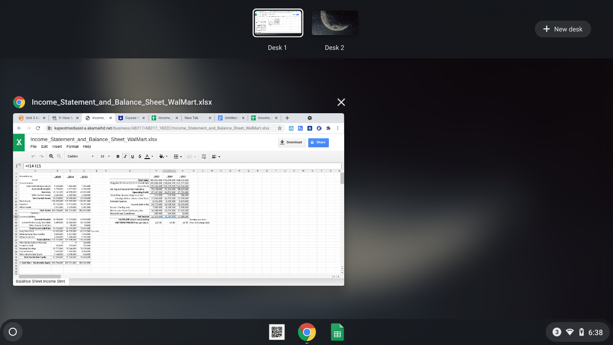This screenshot has height=345, width=613.
Task: Undo the last spreadsheet action
Action: click(x=33, y=156)
